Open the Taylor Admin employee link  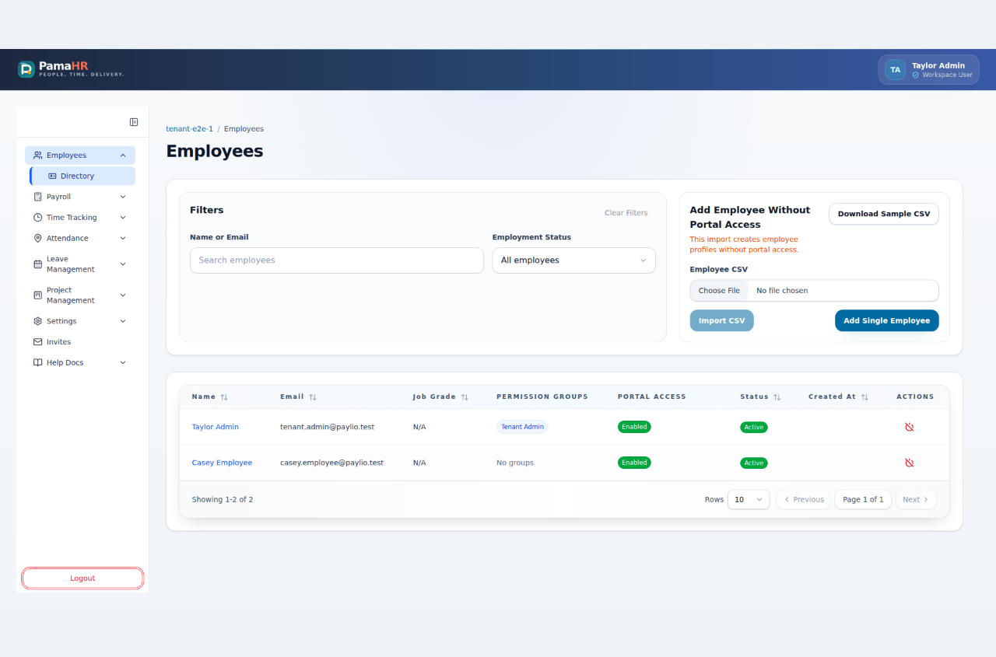pos(216,427)
